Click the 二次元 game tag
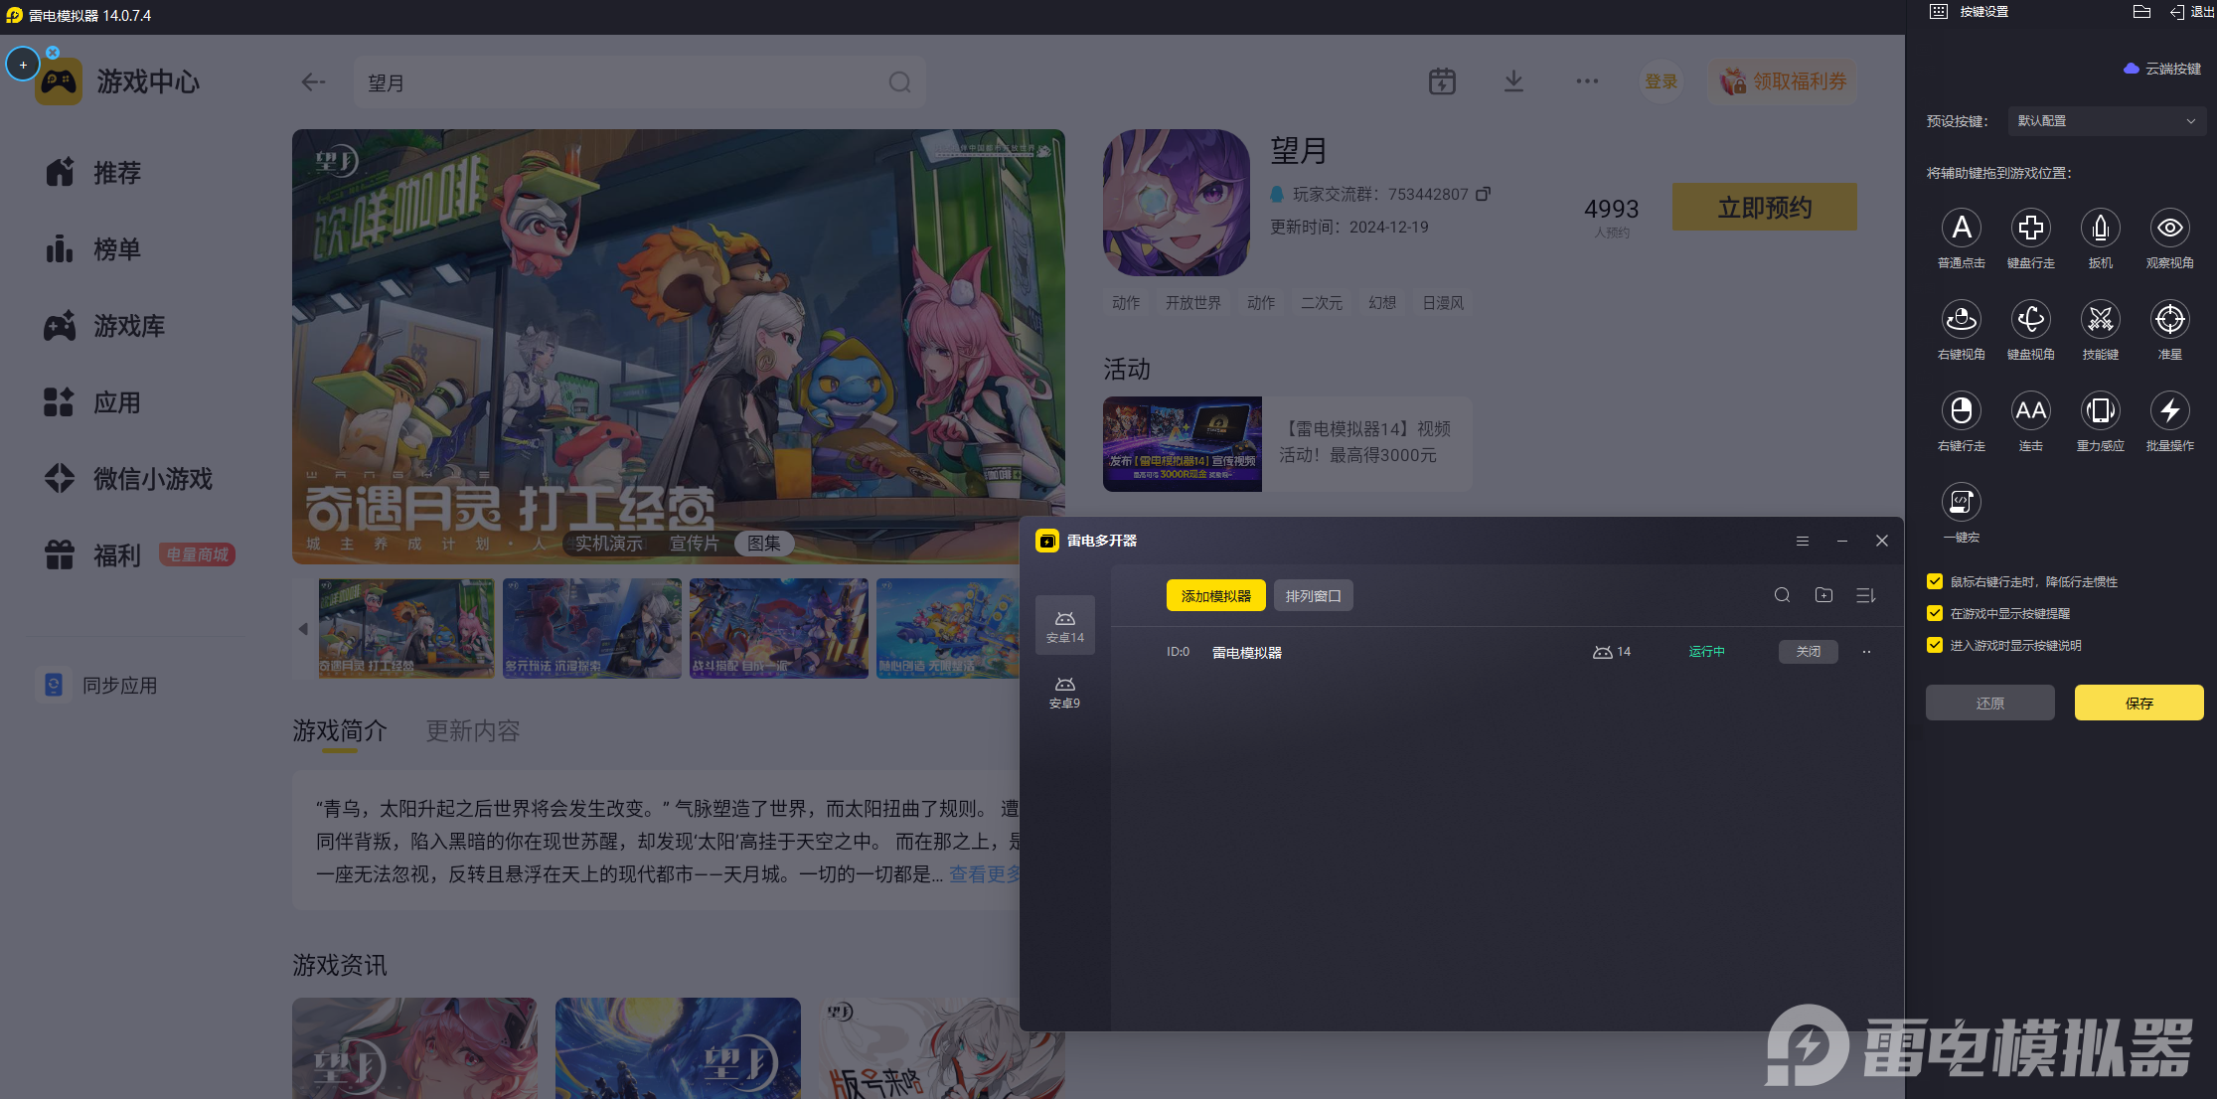This screenshot has height=1099, width=2217. coord(1321,303)
